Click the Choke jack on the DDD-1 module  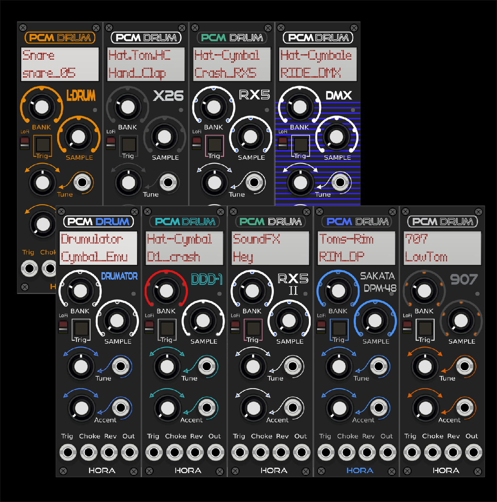pyautogui.click(x=174, y=452)
